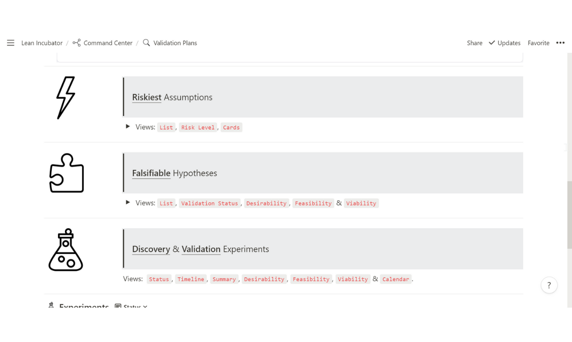Viewport: 572px width, 342px height.
Task: Open the three-dots page options menu
Action: (560, 43)
